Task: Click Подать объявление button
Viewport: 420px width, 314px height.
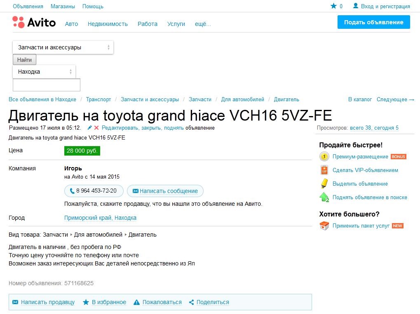Action: click(374, 22)
